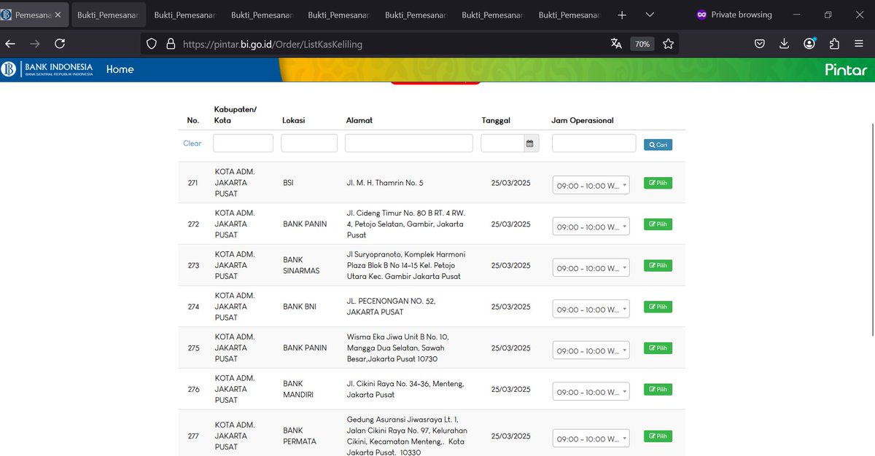Select the address text Jl. M. H. Thamrin No. 5
Image resolution: width=875 pixels, height=456 pixels.
point(385,183)
